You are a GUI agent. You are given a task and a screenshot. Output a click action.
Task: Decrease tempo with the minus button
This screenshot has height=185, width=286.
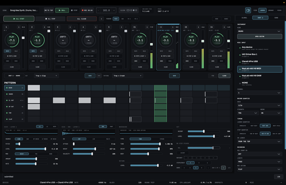click(98, 10)
